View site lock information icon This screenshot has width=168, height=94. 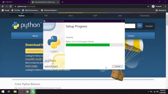(15, 6)
